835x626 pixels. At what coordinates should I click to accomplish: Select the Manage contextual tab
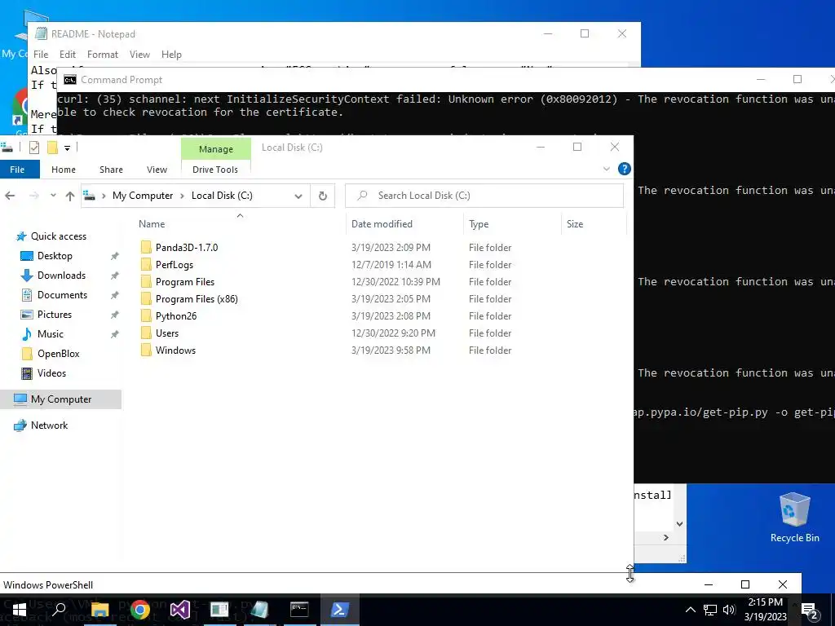tap(215, 149)
